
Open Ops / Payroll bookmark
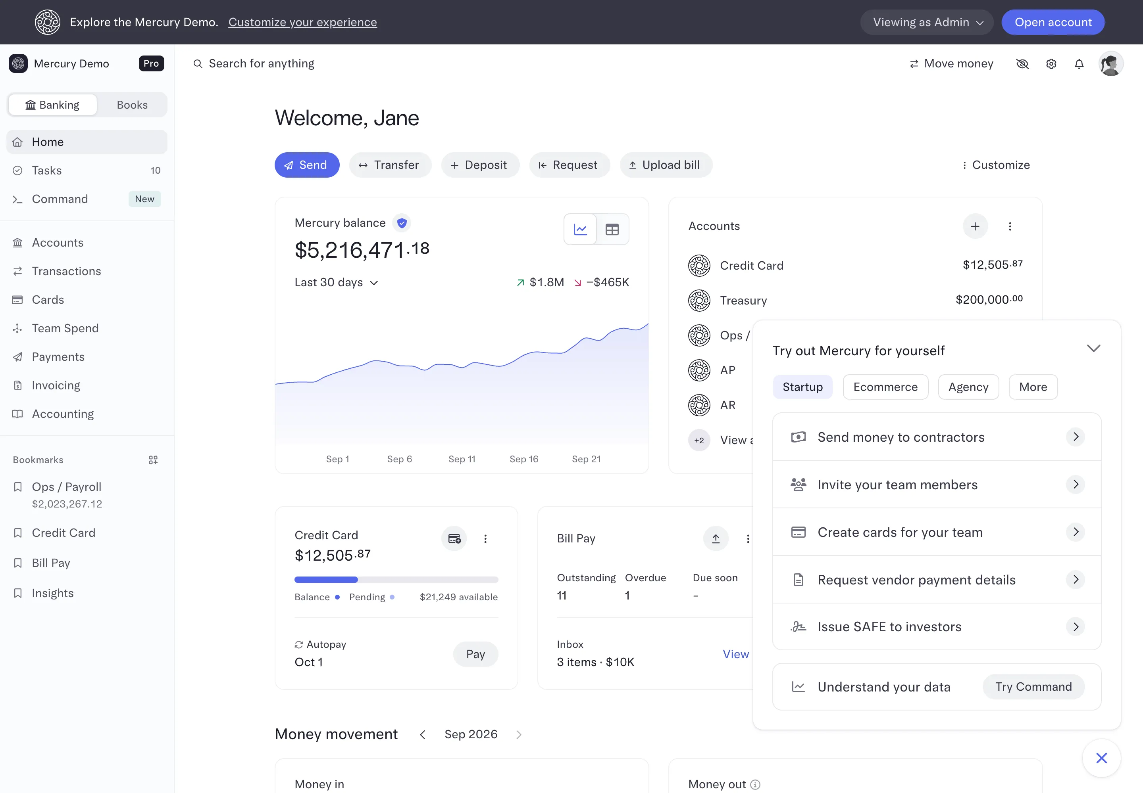point(87,495)
